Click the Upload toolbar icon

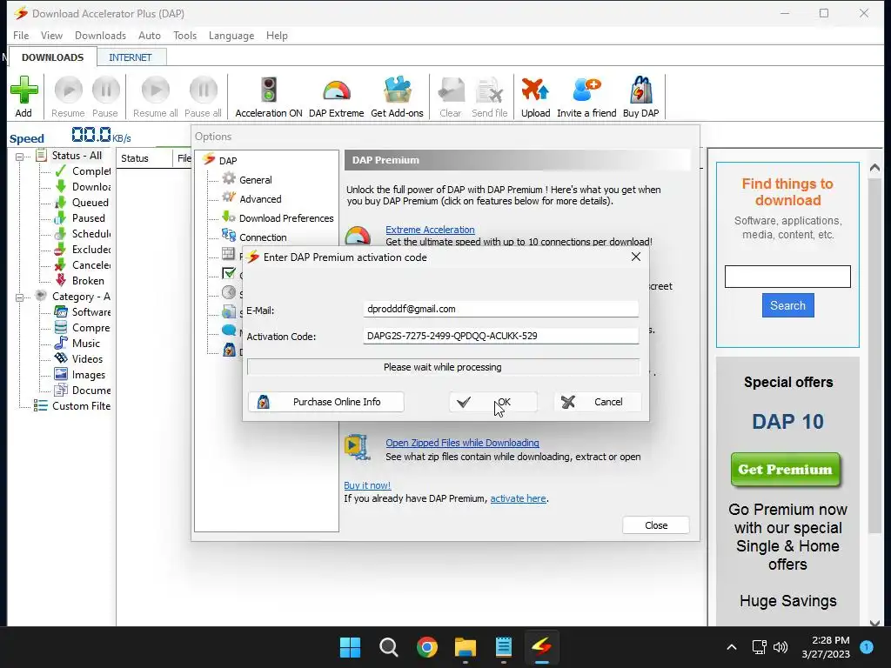tap(535, 90)
